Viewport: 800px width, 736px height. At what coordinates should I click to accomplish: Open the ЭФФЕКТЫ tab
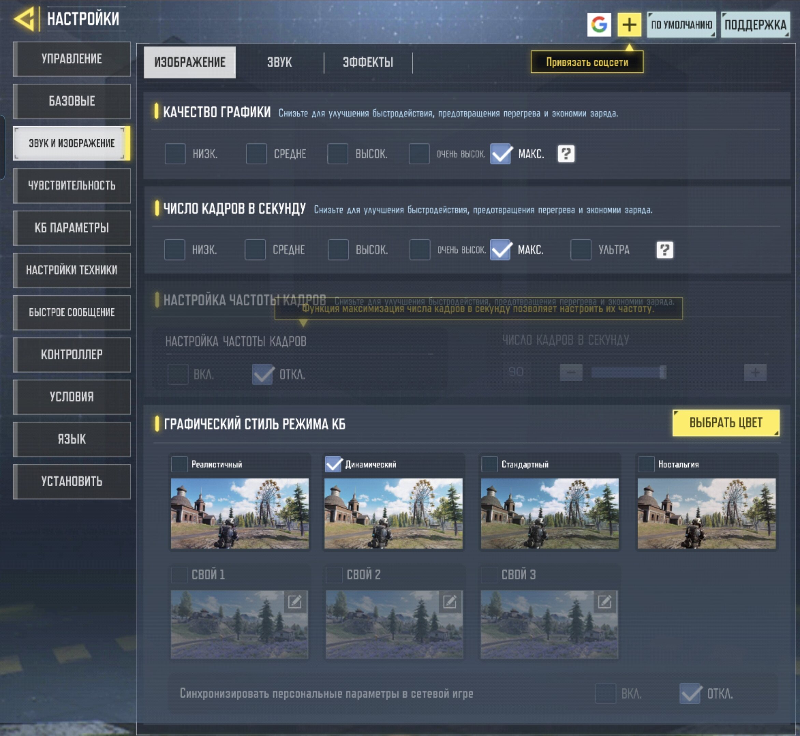[x=368, y=62]
